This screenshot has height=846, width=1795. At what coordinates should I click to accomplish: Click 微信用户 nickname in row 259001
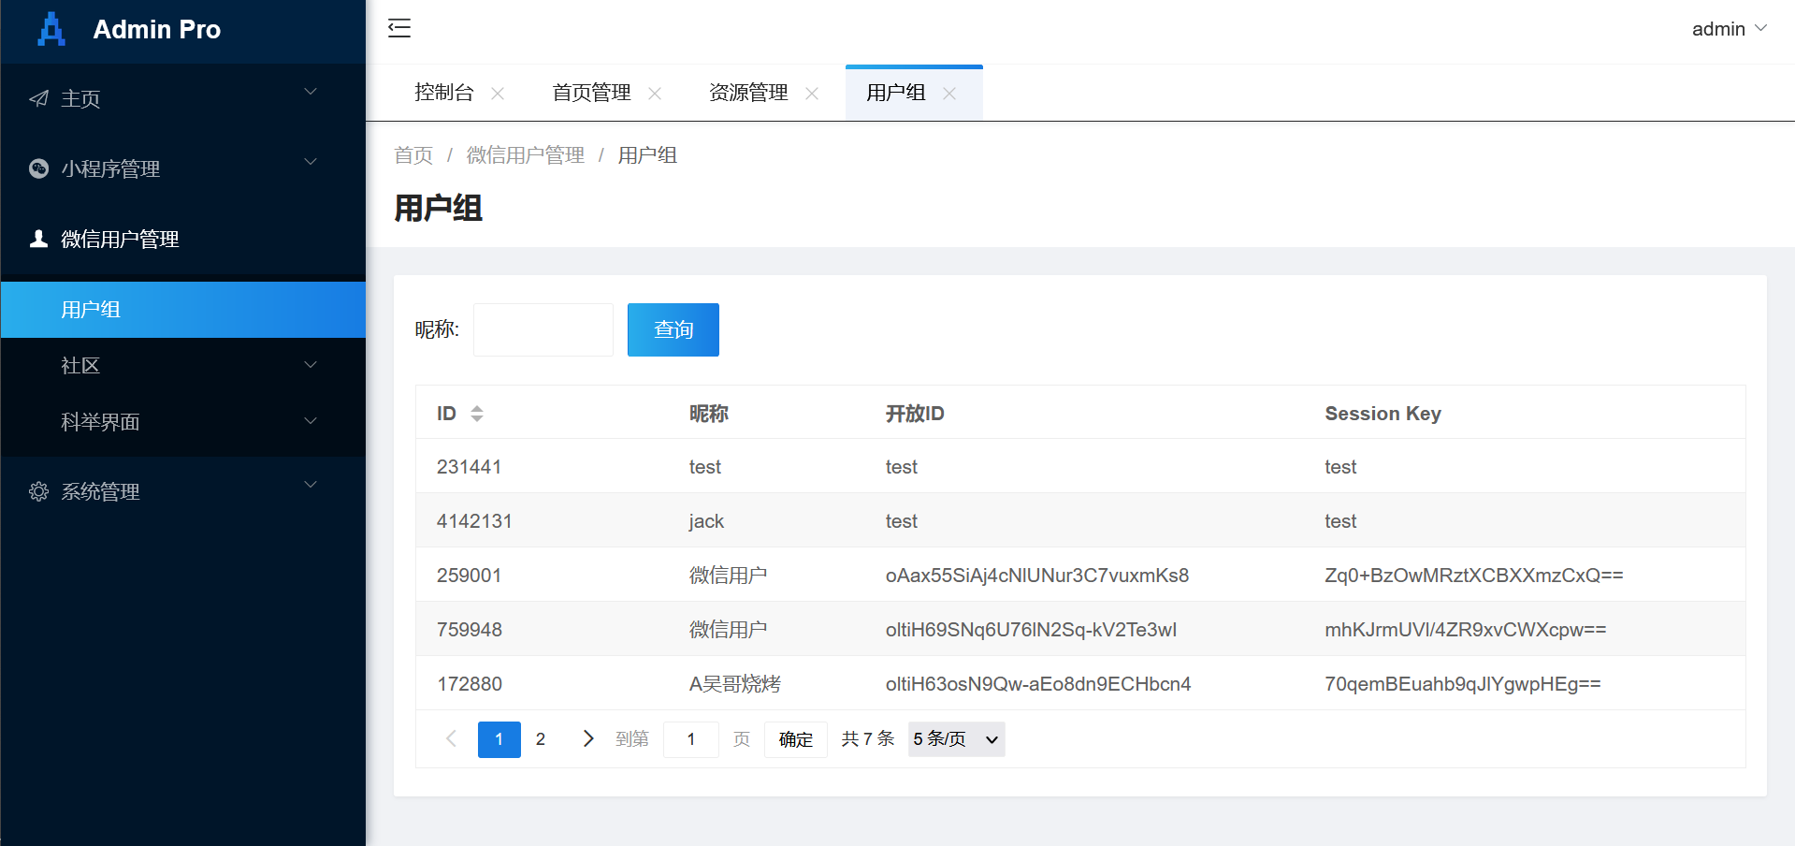click(x=729, y=576)
